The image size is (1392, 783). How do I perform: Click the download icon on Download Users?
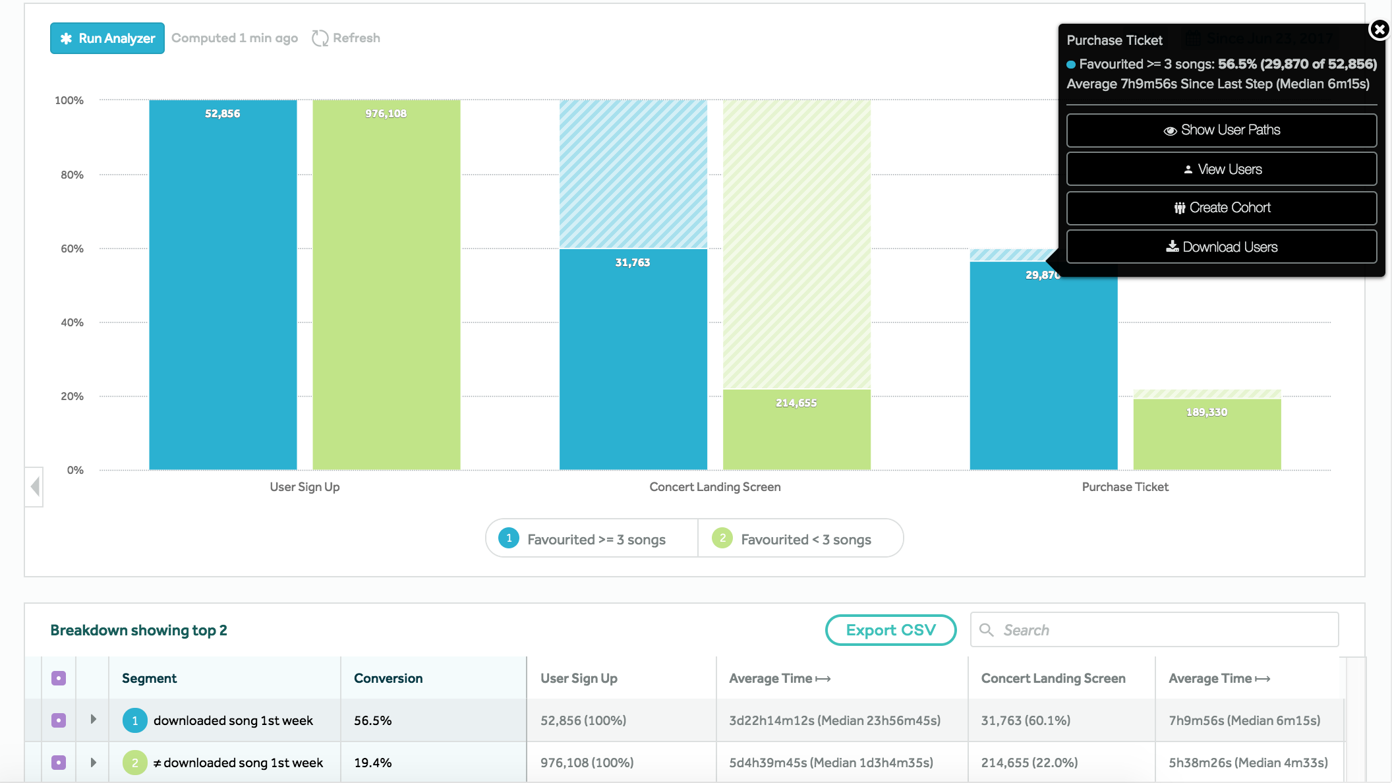coord(1172,246)
